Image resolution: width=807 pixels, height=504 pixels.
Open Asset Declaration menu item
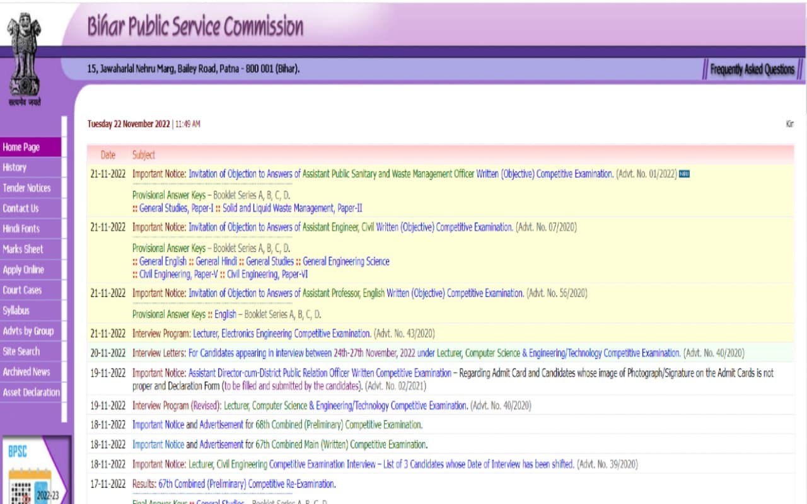tap(31, 392)
